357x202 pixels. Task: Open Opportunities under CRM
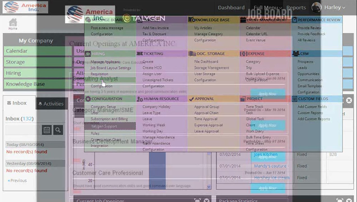pyautogui.click(x=308, y=74)
